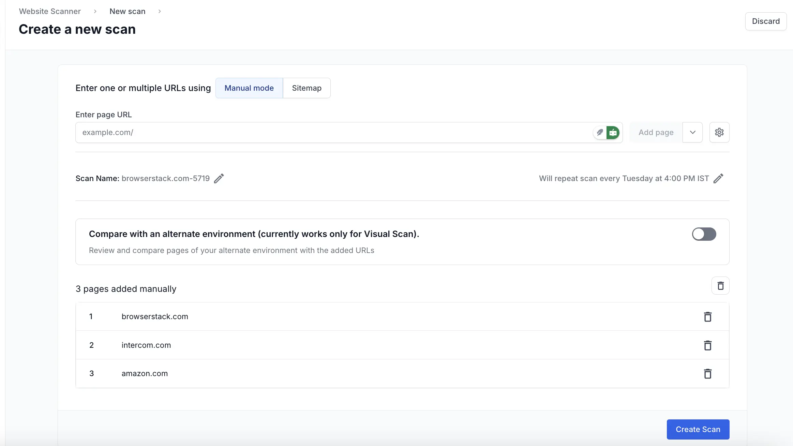793x446 pixels.
Task: Click the feather icon in URL field
Action: (x=600, y=132)
